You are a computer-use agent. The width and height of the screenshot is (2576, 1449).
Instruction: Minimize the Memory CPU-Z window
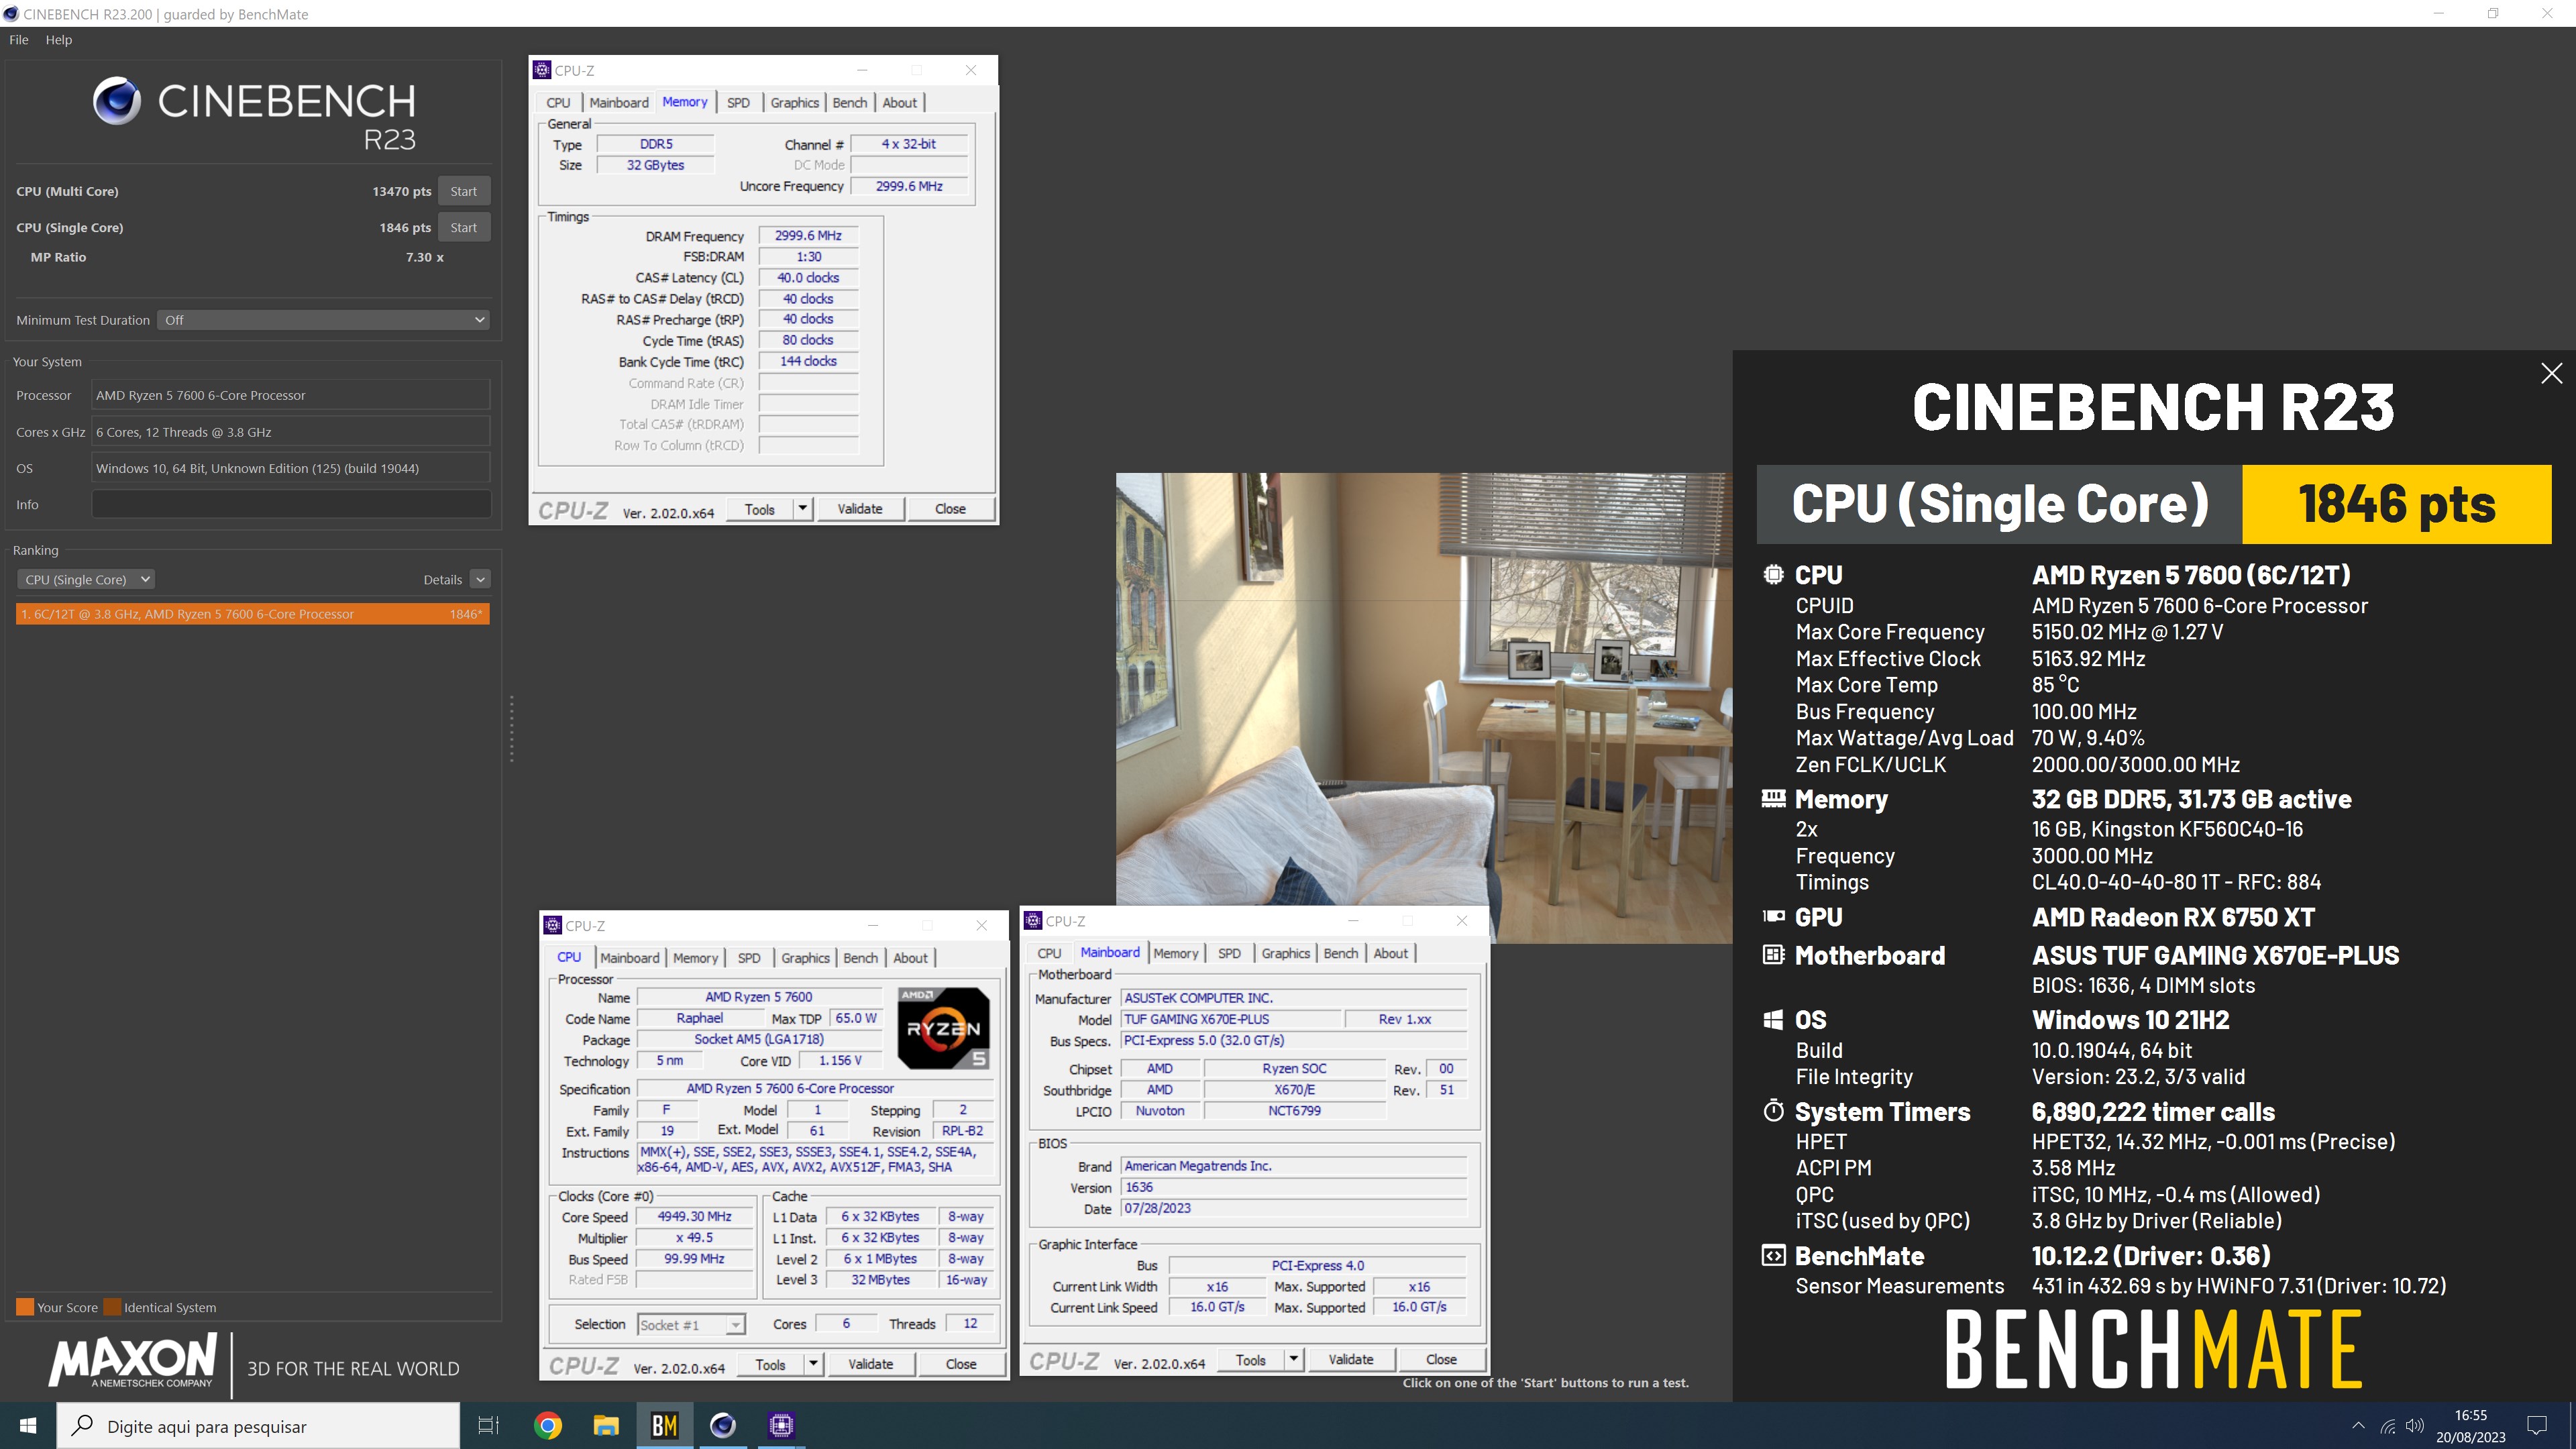pos(862,70)
